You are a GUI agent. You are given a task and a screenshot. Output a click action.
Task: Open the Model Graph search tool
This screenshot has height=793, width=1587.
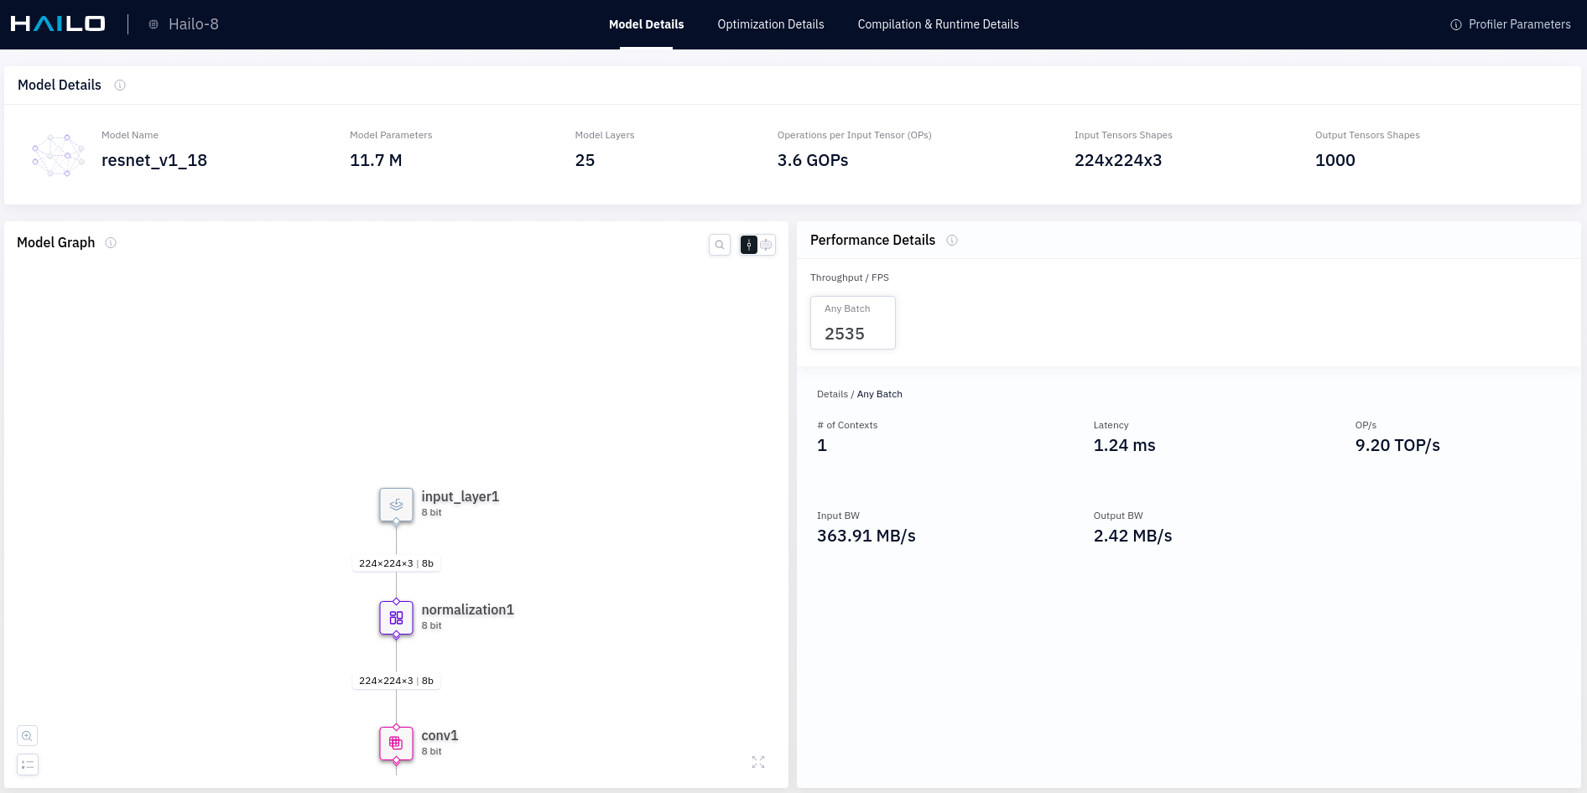tap(720, 245)
